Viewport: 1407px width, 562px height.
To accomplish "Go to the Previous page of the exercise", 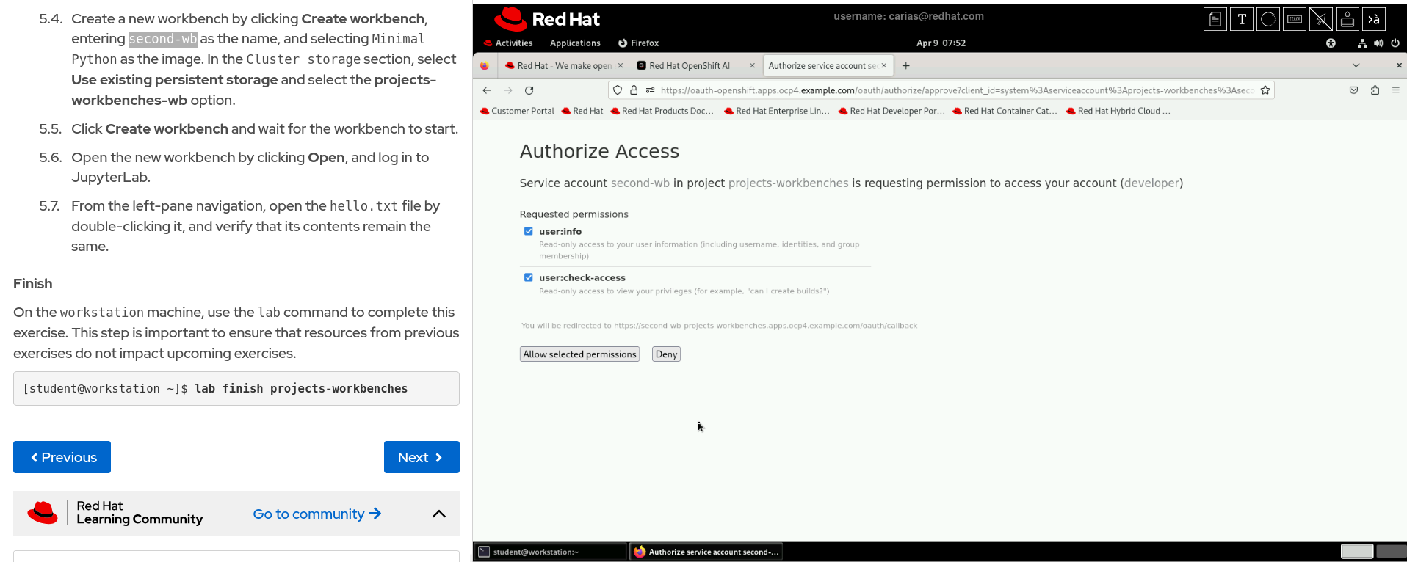I will point(62,457).
